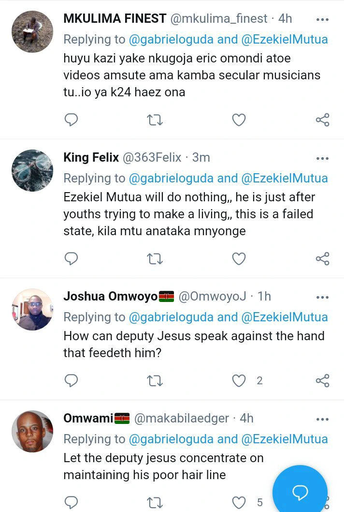345x512 pixels.
Task: Open more options for MKULIMA FINEST's tweet
Action: coord(322,19)
